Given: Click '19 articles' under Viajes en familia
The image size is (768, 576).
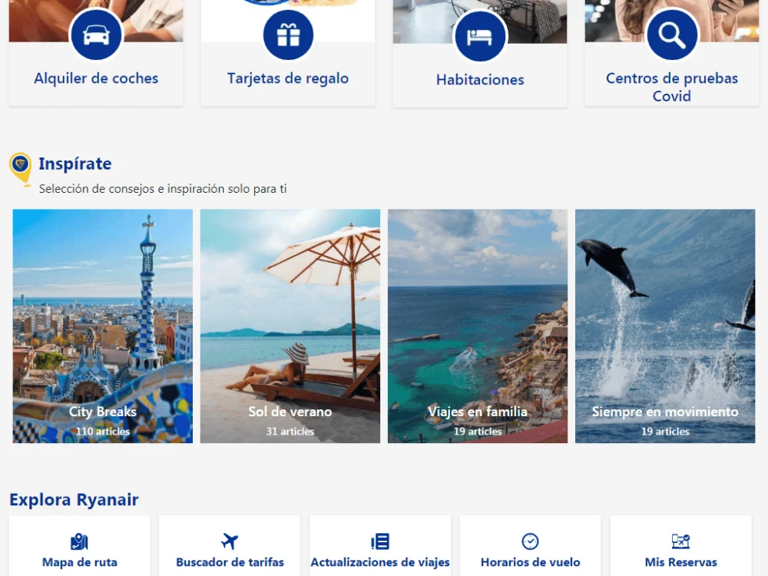Looking at the screenshot, I should [x=478, y=432].
